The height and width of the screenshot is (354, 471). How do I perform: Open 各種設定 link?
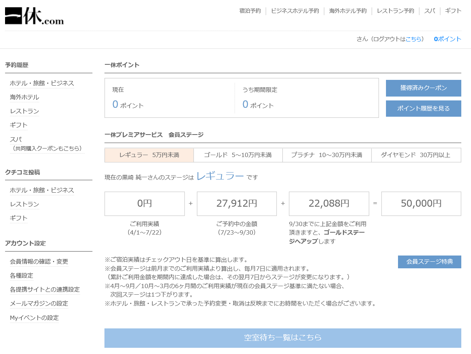click(x=21, y=276)
